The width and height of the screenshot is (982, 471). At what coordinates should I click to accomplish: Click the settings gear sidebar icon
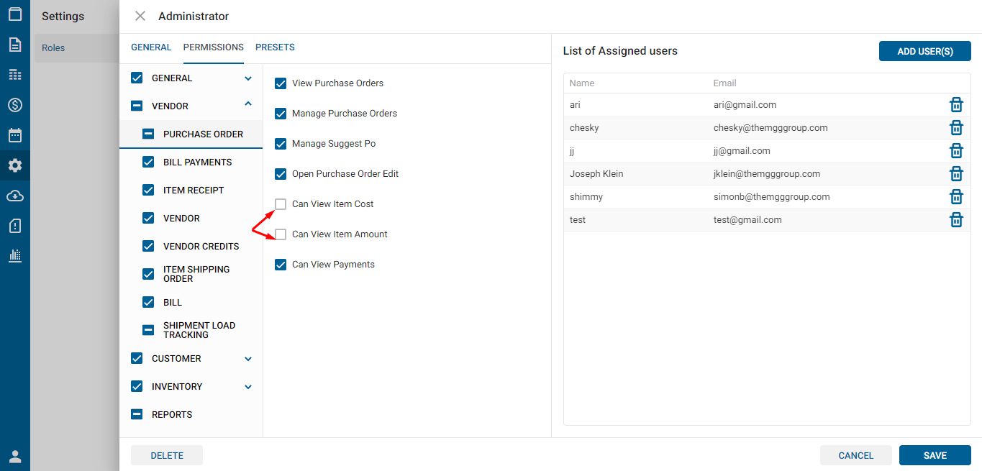[15, 165]
